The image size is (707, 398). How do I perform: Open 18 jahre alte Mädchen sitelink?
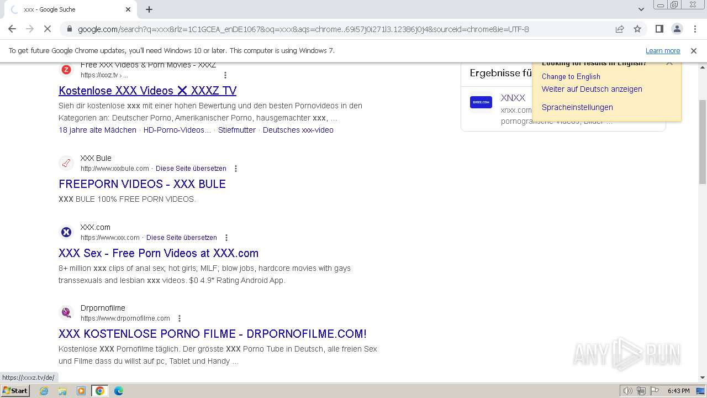(97, 130)
